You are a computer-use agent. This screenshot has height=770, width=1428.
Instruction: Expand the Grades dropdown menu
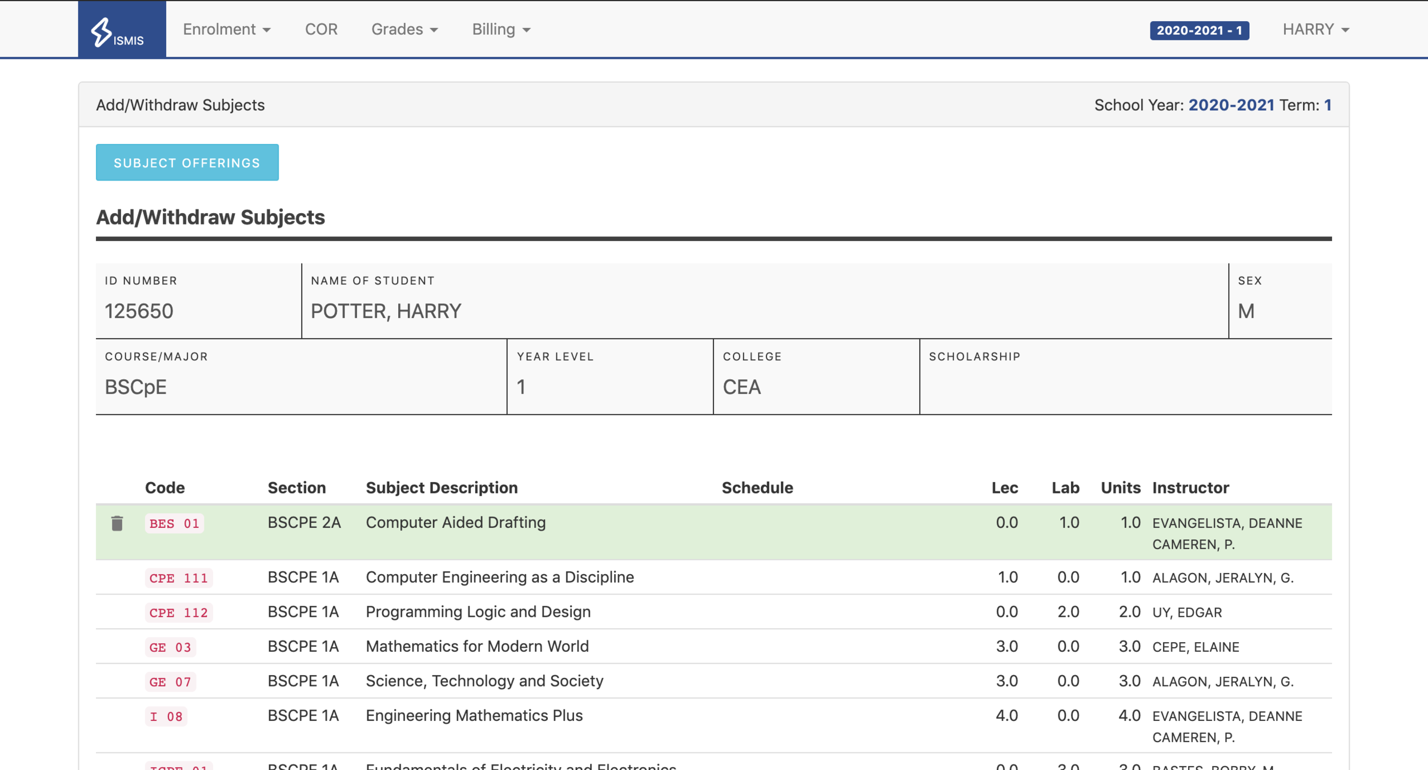click(404, 30)
